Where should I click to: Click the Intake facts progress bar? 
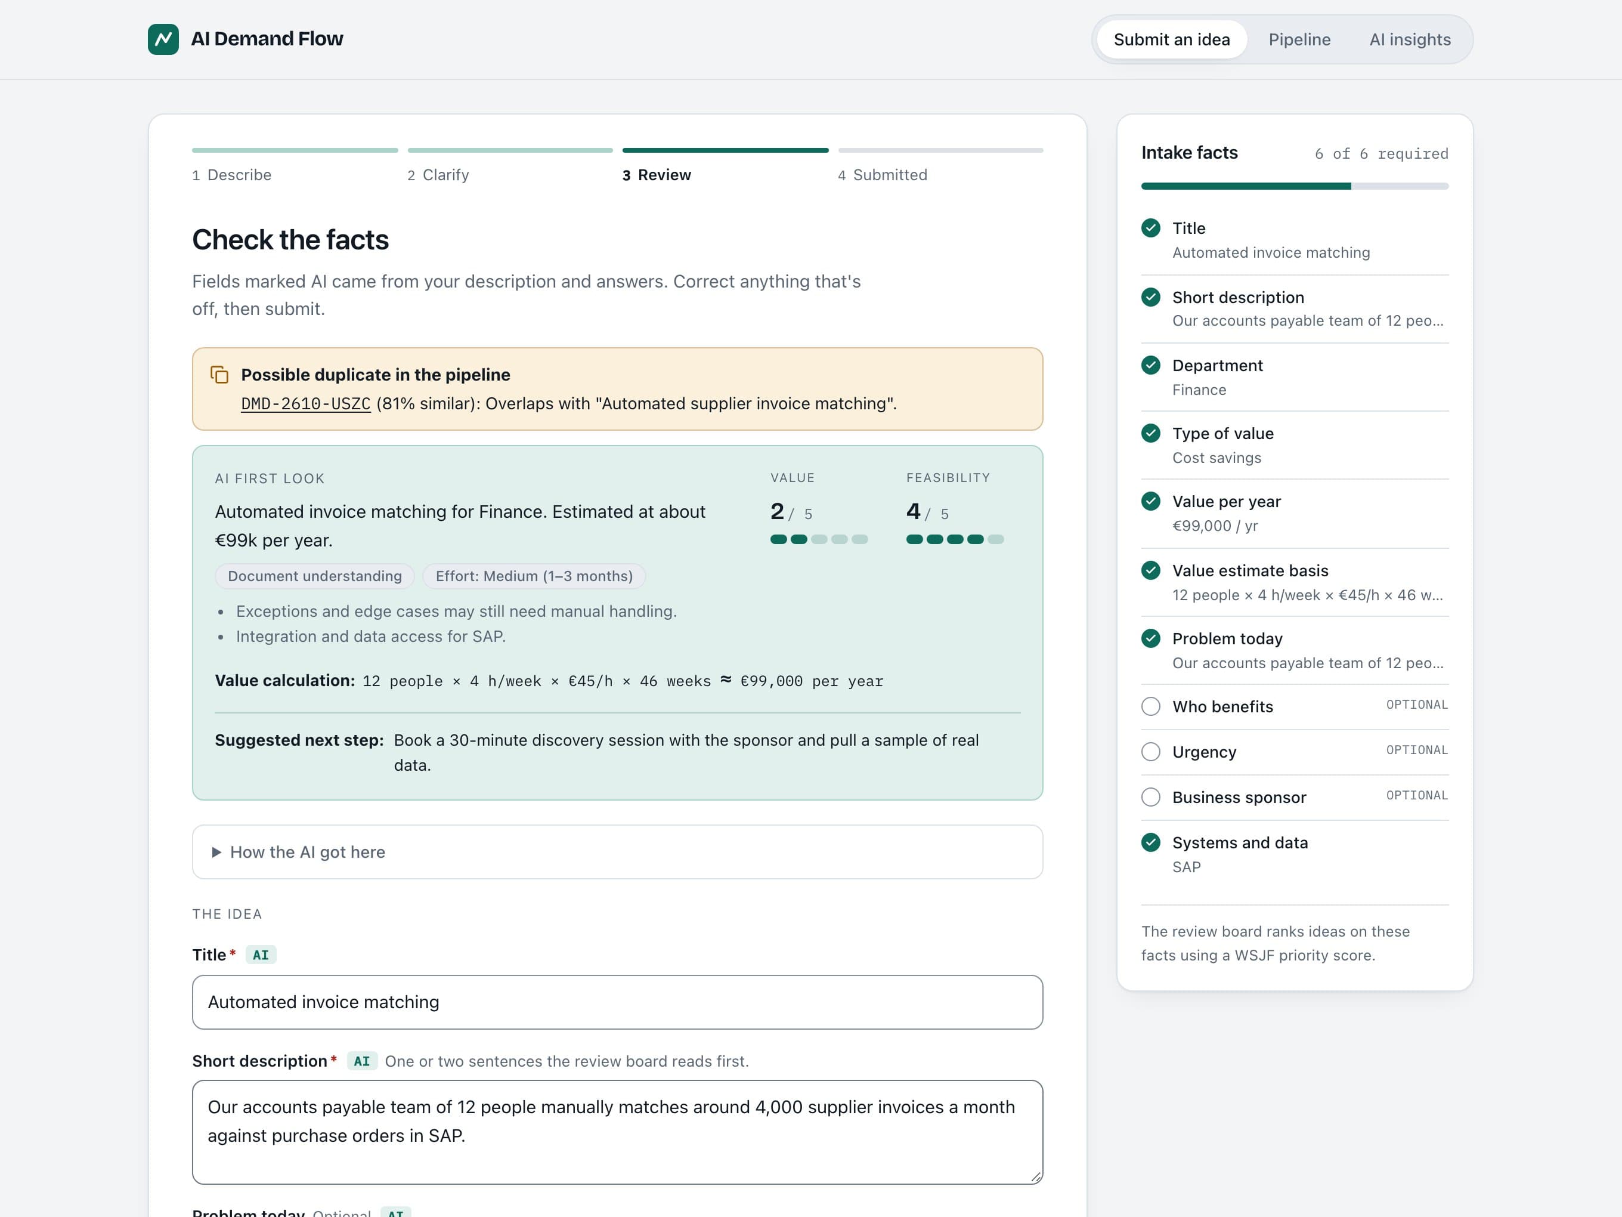(x=1294, y=186)
